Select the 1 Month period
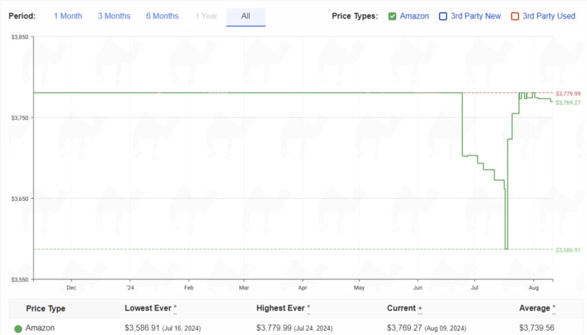Screen dimensions: 587x335 point(68,16)
